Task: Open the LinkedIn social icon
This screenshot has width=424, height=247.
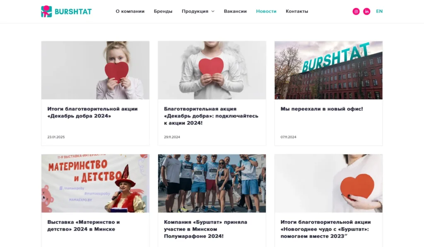Action: click(366, 11)
